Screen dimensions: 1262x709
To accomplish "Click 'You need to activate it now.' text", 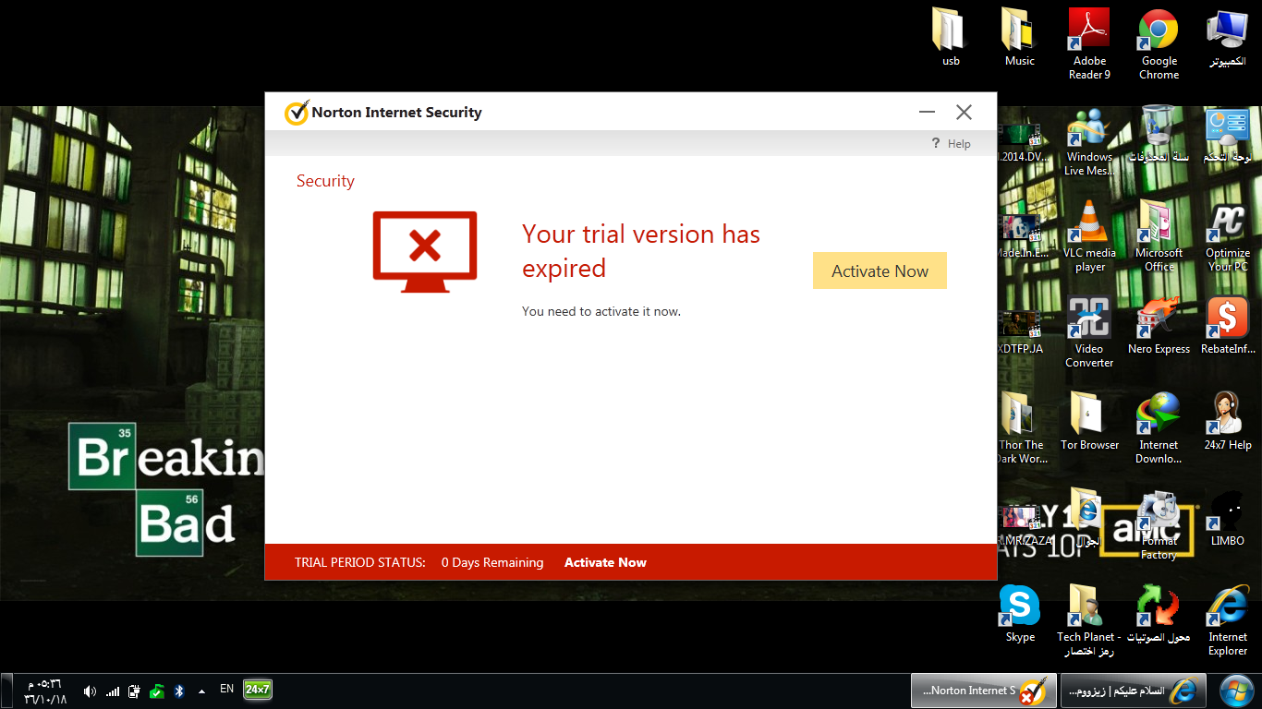I will [601, 311].
